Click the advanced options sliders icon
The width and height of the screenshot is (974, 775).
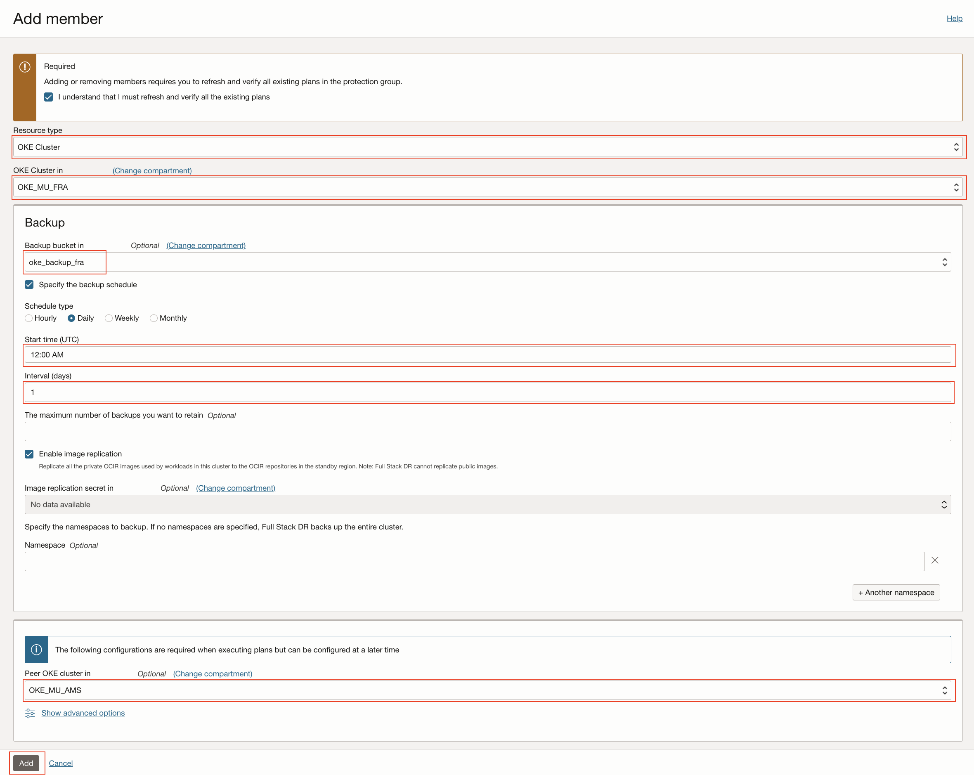30,713
